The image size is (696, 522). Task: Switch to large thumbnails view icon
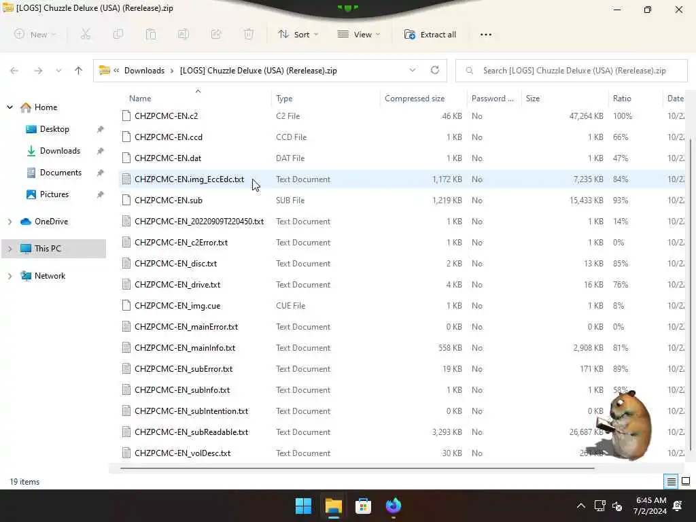tap(686, 481)
